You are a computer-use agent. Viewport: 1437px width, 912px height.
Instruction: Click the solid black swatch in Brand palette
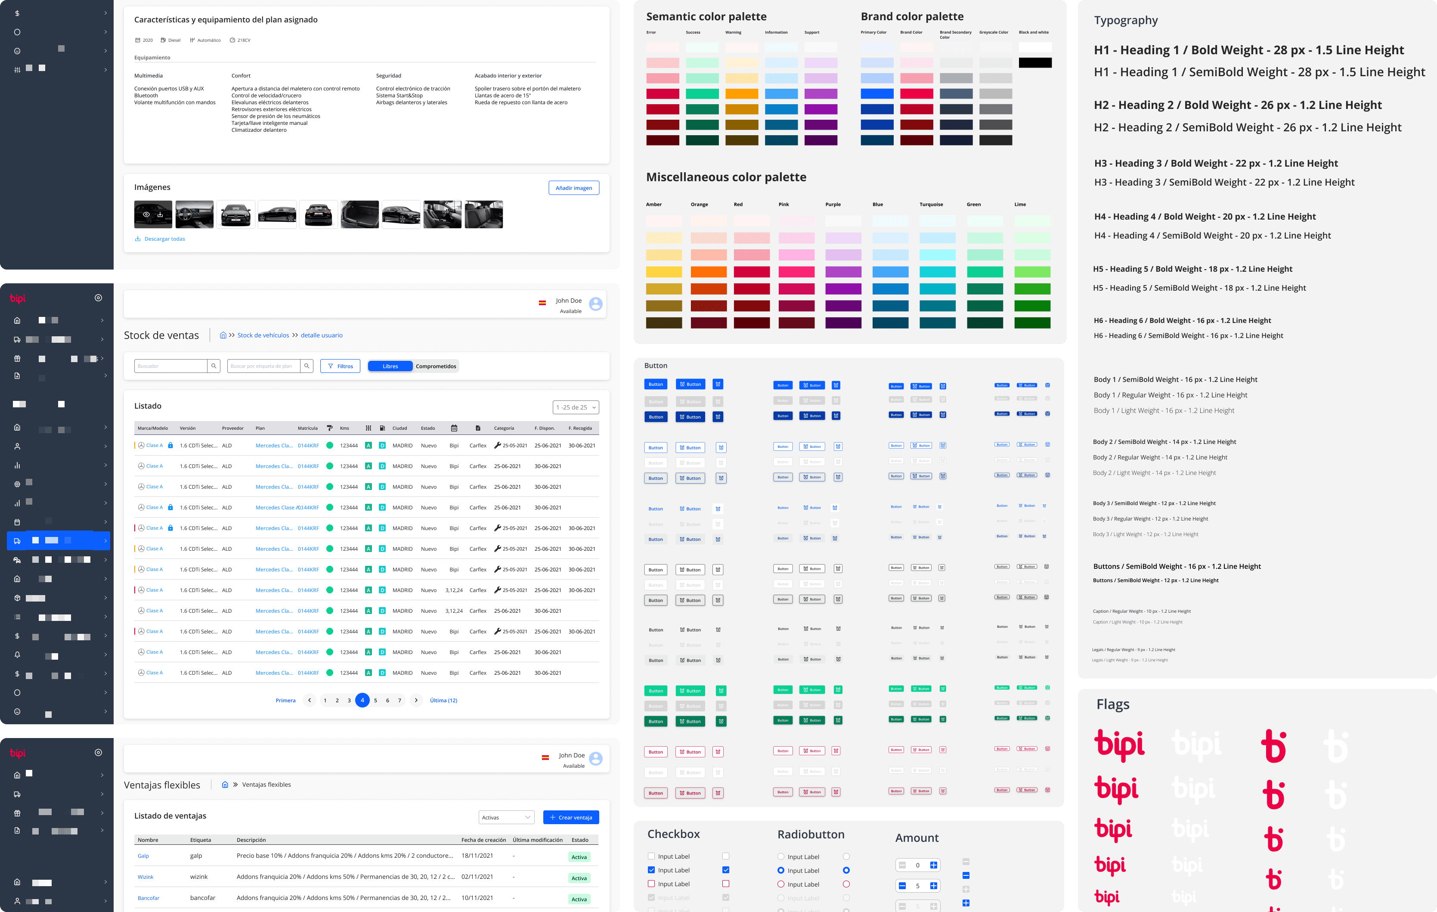click(x=1035, y=63)
